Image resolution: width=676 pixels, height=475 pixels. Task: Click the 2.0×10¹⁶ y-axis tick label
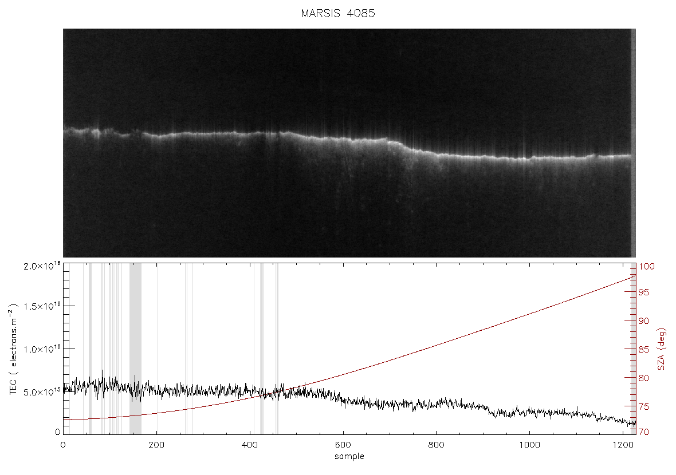coord(42,266)
